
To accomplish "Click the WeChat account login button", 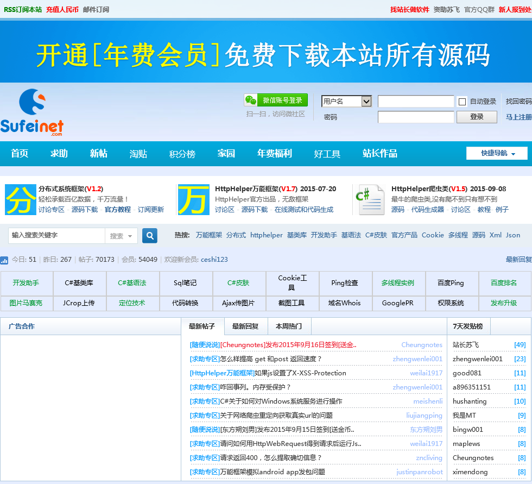I will click(x=276, y=100).
